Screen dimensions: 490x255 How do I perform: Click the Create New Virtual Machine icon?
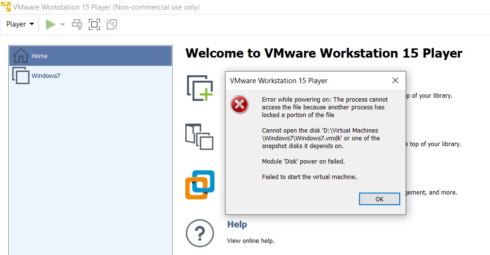[x=200, y=88]
